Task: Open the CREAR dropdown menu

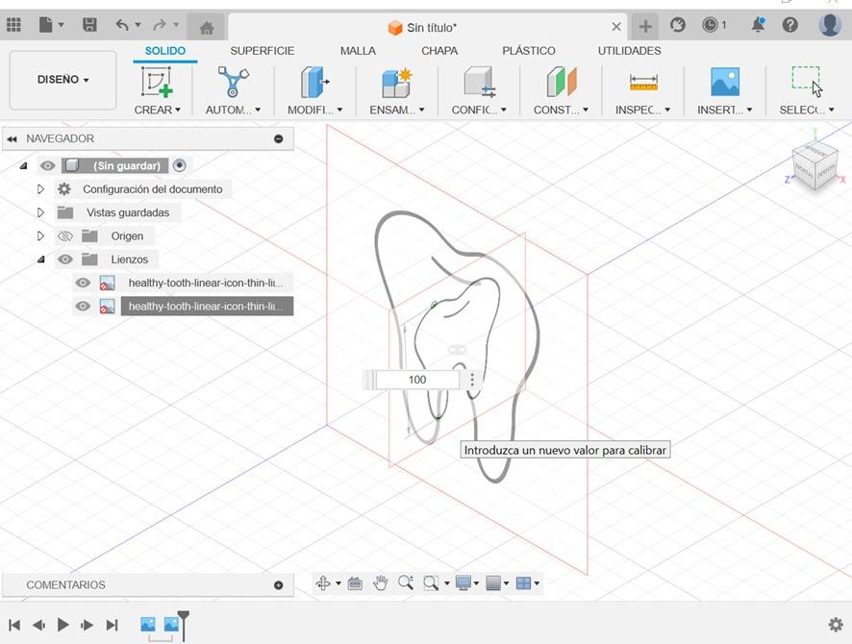Action: tap(157, 110)
